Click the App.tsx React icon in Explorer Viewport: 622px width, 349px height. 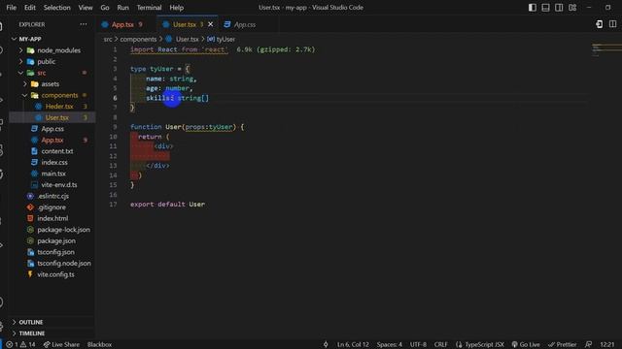35,140
